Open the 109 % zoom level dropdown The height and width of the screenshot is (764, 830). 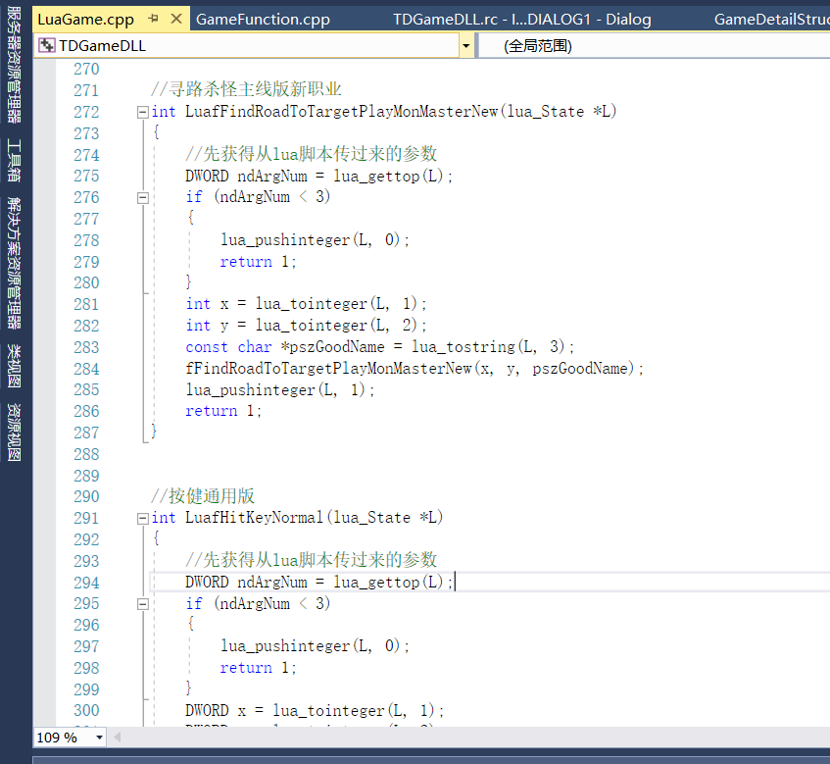click(99, 738)
